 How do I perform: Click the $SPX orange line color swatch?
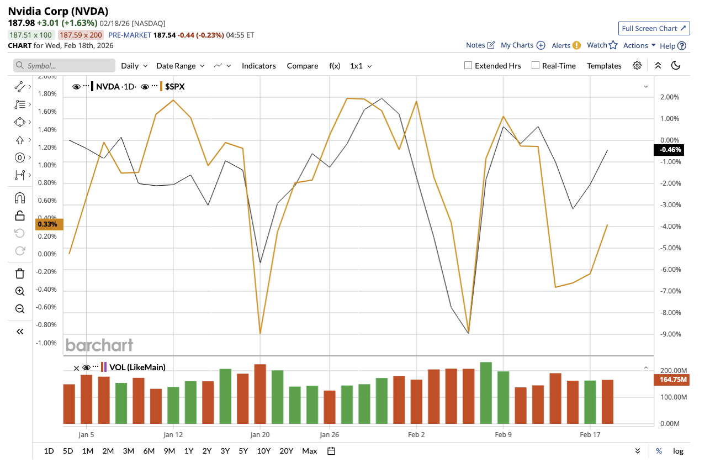[x=161, y=86]
